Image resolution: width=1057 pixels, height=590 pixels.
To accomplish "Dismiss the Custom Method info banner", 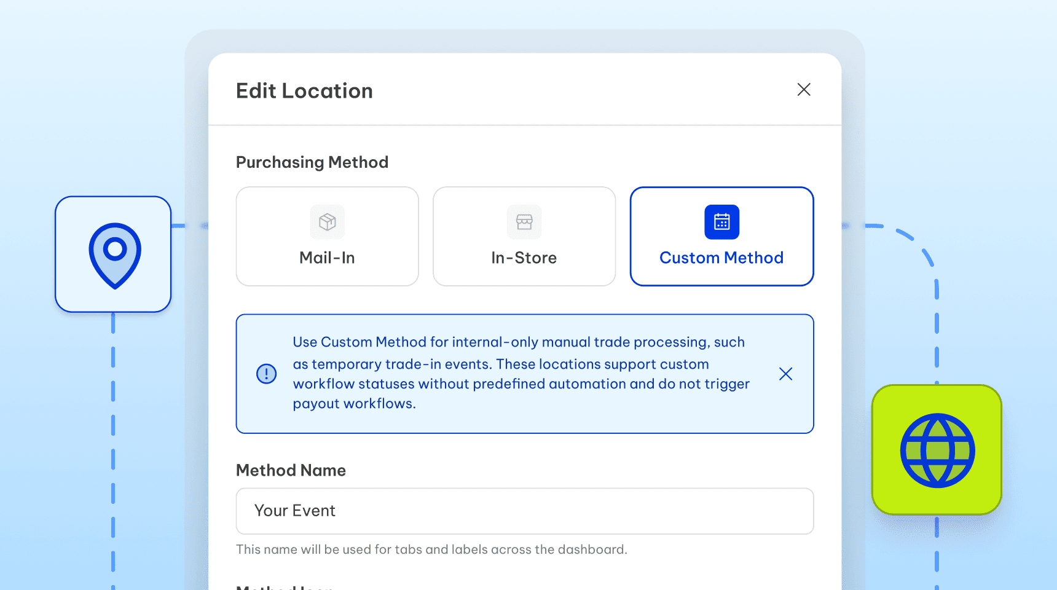I will pos(785,374).
